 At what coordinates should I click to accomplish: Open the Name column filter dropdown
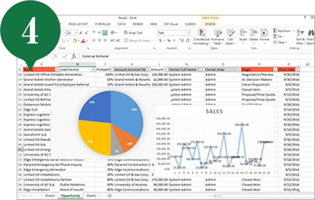[57, 69]
